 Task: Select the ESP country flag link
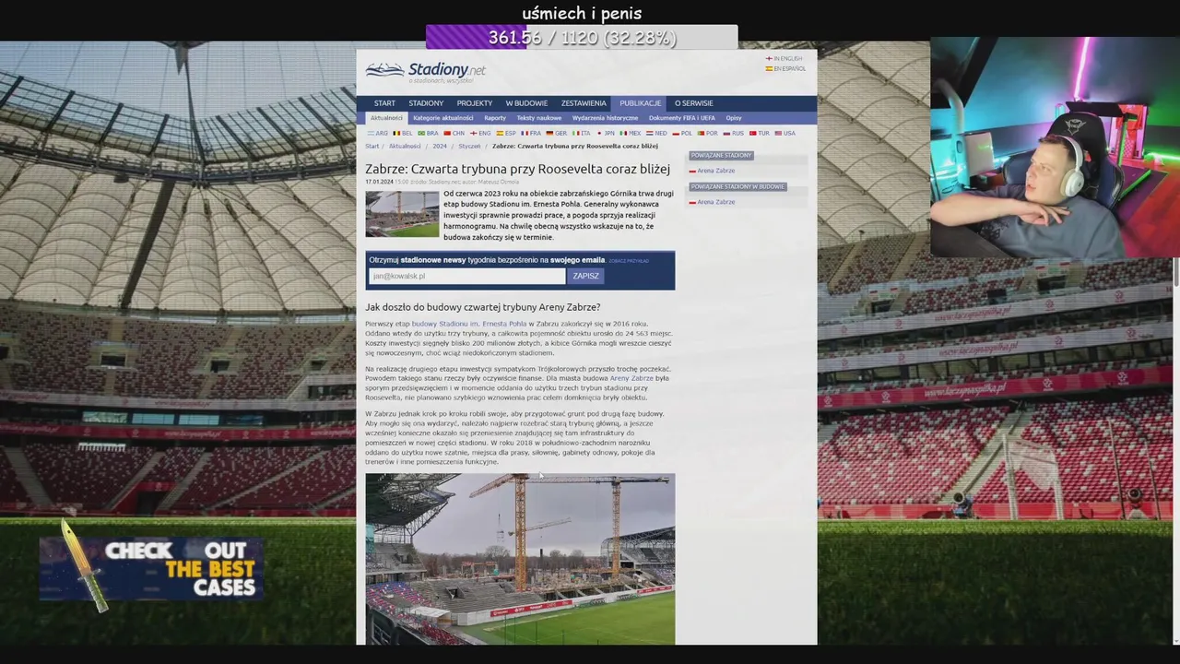(x=506, y=133)
